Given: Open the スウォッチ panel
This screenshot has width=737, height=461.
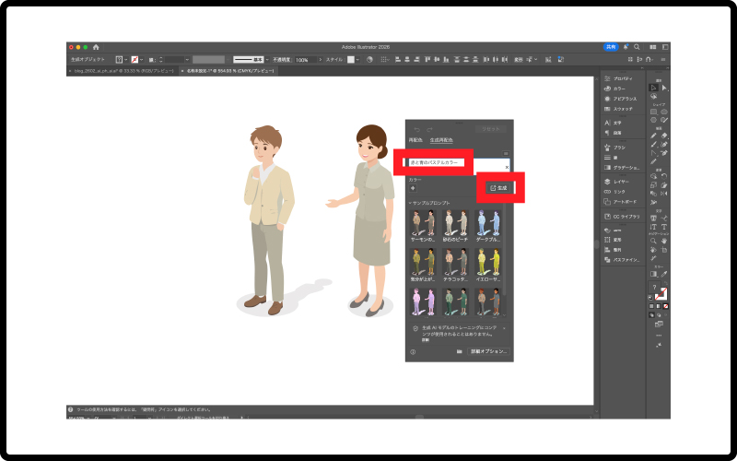Looking at the screenshot, I should (x=623, y=109).
